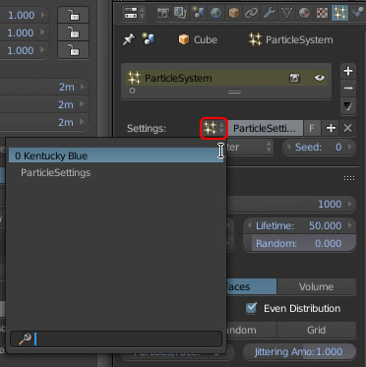The image size is (366, 367).
Task: Add a new particle system slot
Action: coord(348,71)
